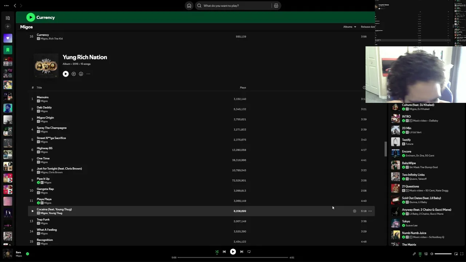This screenshot has height=262, width=466.
Task: Open the Yung Rich Nation album cover
Action: [46, 65]
